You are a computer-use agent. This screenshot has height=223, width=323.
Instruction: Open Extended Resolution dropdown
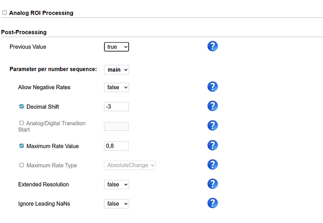(116, 185)
